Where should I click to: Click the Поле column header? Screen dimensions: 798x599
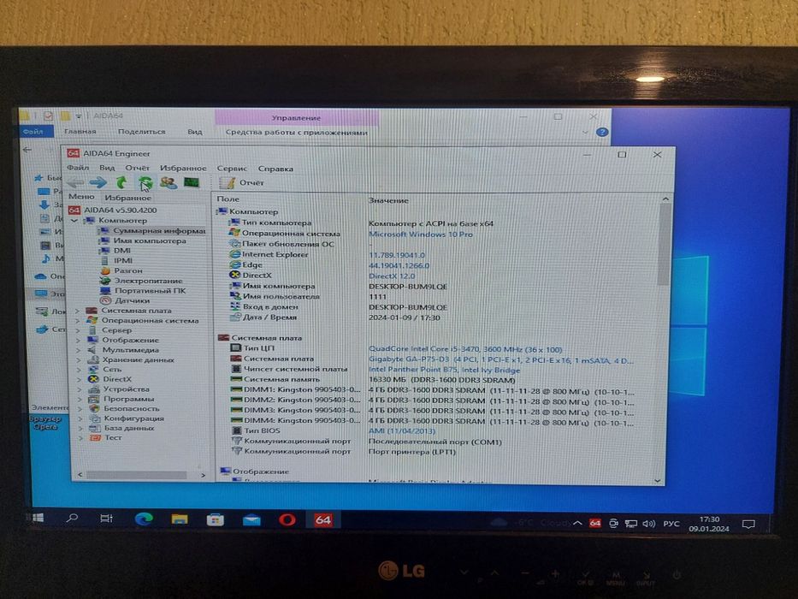228,199
